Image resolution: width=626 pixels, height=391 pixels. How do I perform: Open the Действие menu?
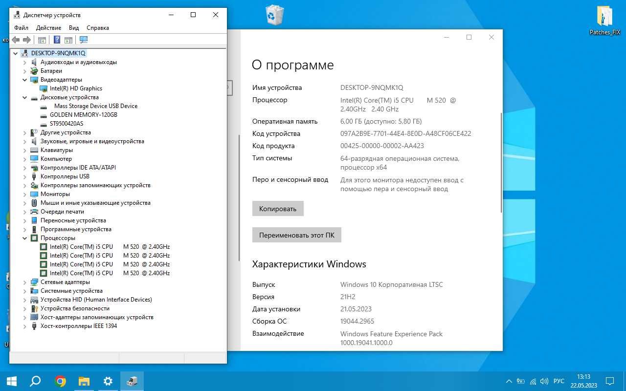pyautogui.click(x=48, y=28)
